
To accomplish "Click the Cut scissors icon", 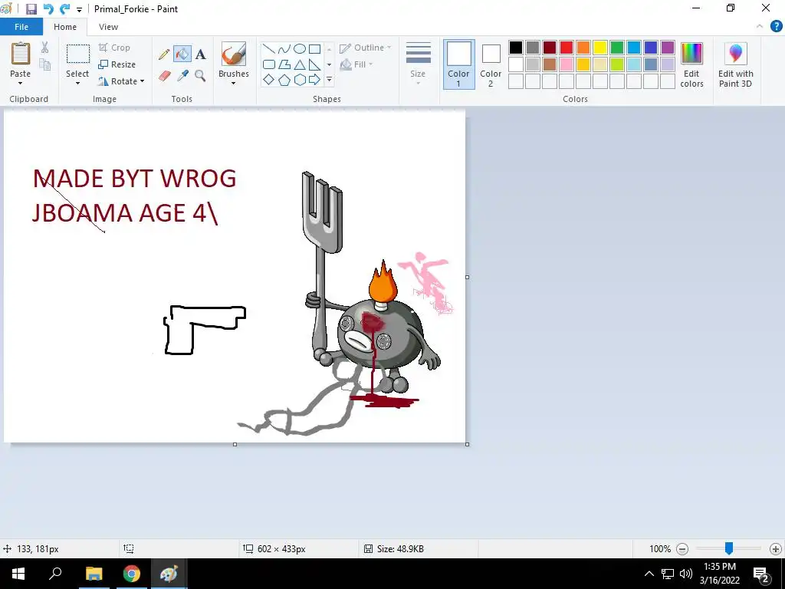I will pyautogui.click(x=45, y=48).
